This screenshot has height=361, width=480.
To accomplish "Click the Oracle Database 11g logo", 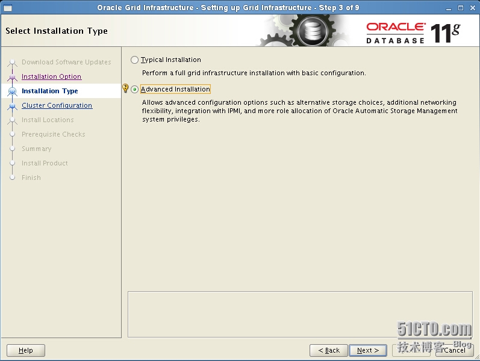I will (413, 32).
